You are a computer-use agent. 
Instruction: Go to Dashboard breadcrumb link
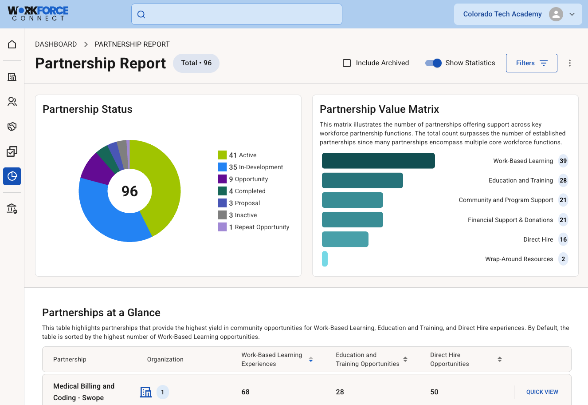(56, 44)
